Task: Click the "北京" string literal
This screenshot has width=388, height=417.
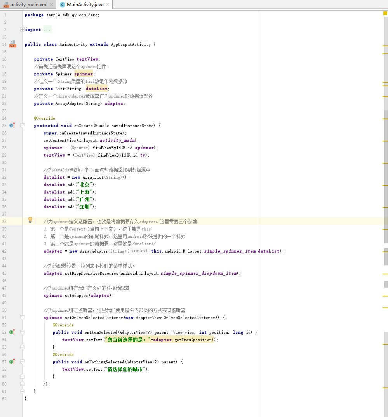Action: [x=85, y=185]
